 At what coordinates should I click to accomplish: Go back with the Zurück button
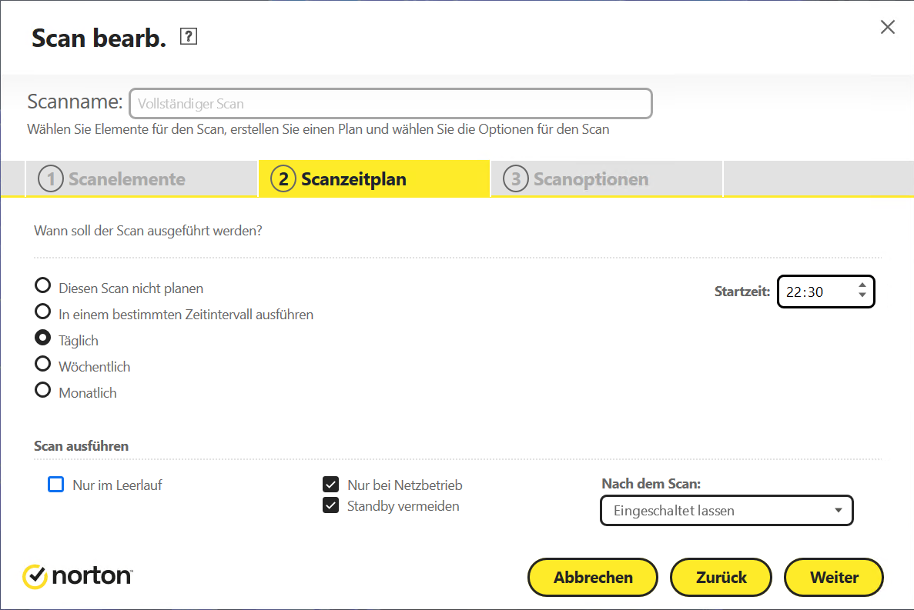click(721, 578)
